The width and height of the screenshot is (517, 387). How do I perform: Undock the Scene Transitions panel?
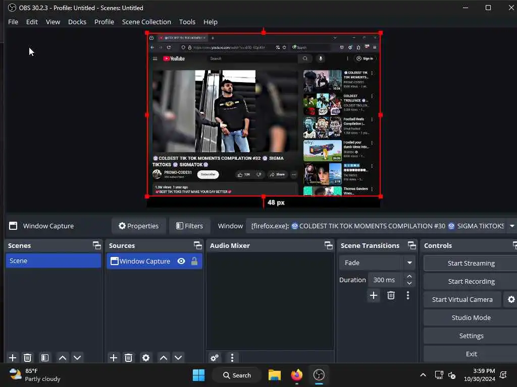pyautogui.click(x=412, y=245)
